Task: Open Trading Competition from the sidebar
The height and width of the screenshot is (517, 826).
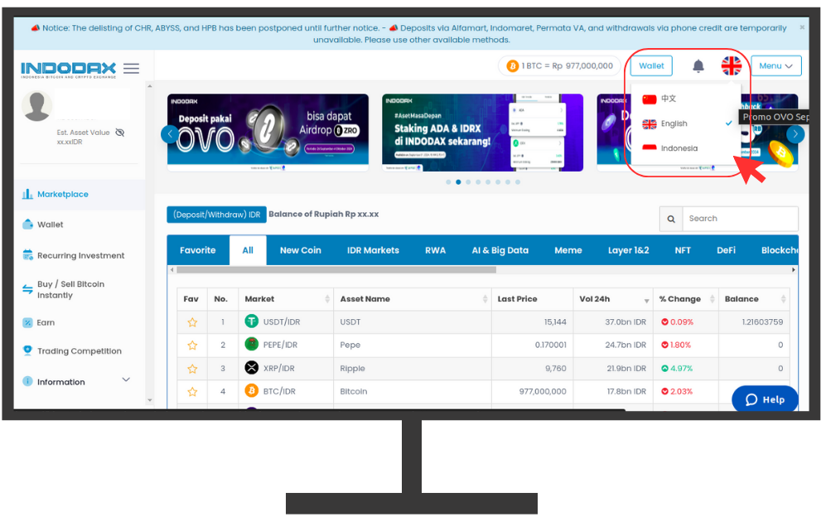Action: click(27, 350)
